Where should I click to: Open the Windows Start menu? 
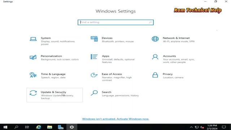point(5,127)
